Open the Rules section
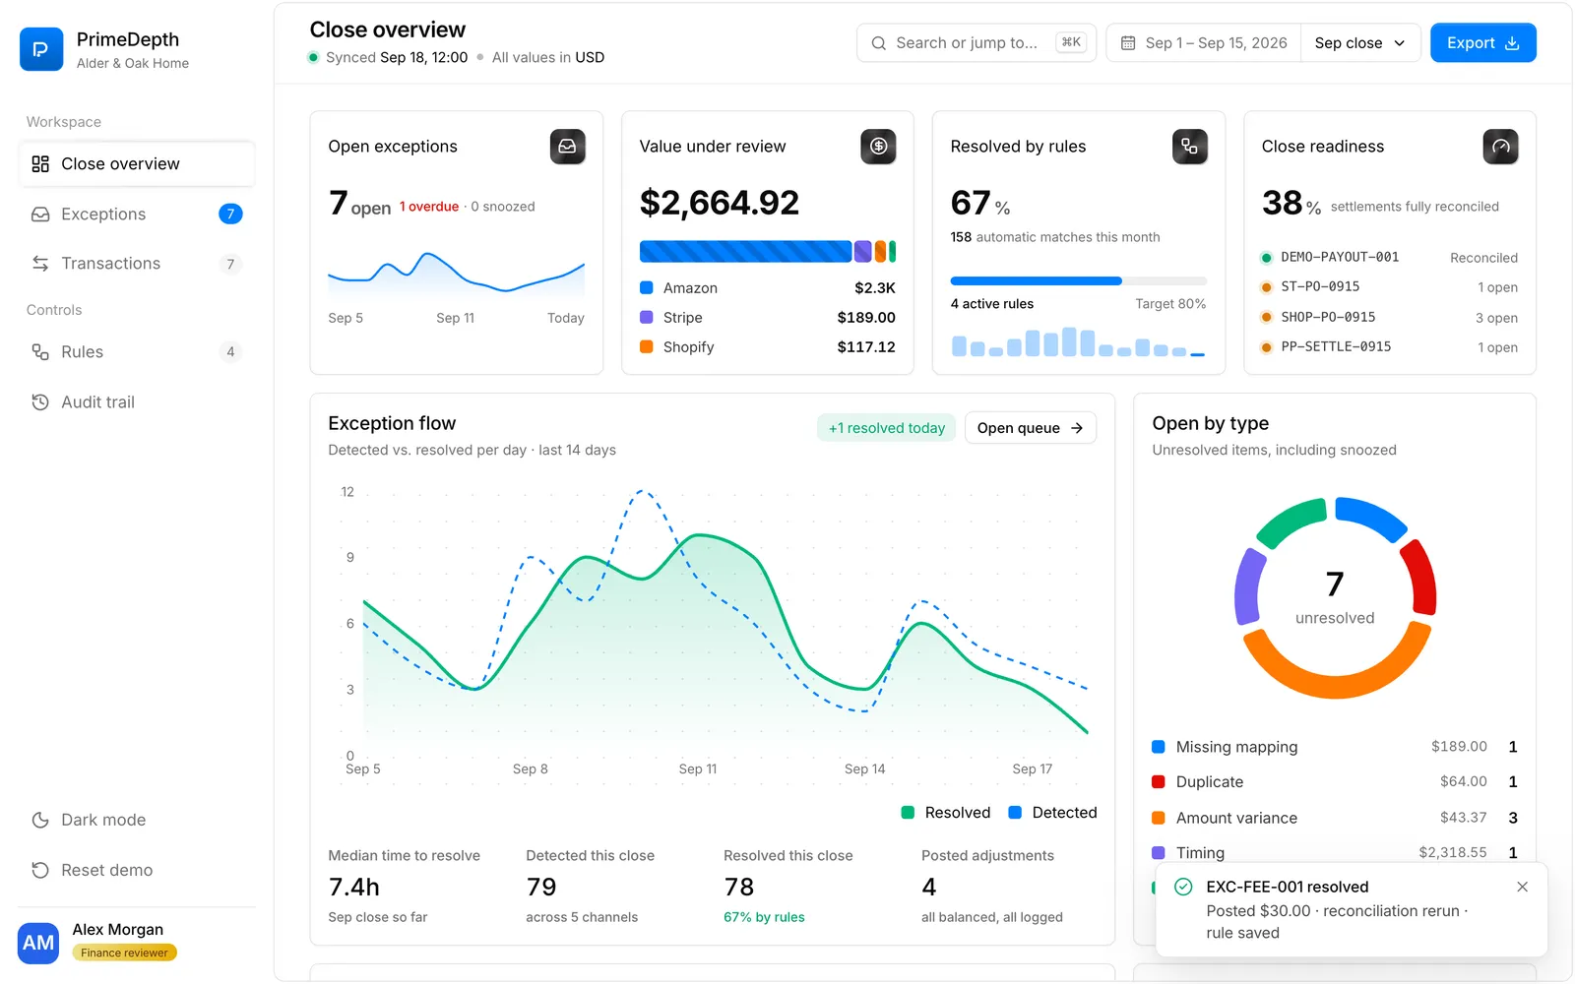Screen dimensions: 1575x984 tap(137, 351)
